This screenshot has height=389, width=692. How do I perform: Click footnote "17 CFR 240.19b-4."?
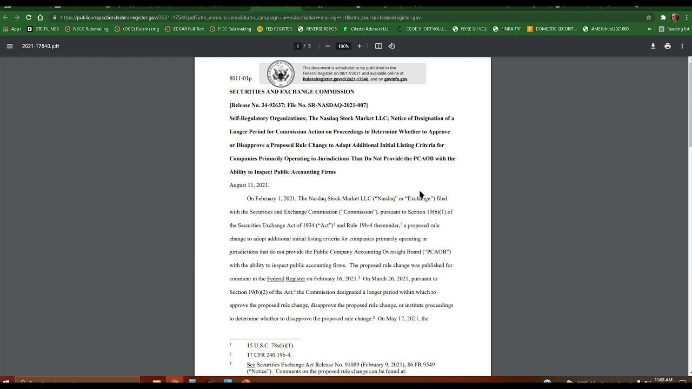[269, 355]
